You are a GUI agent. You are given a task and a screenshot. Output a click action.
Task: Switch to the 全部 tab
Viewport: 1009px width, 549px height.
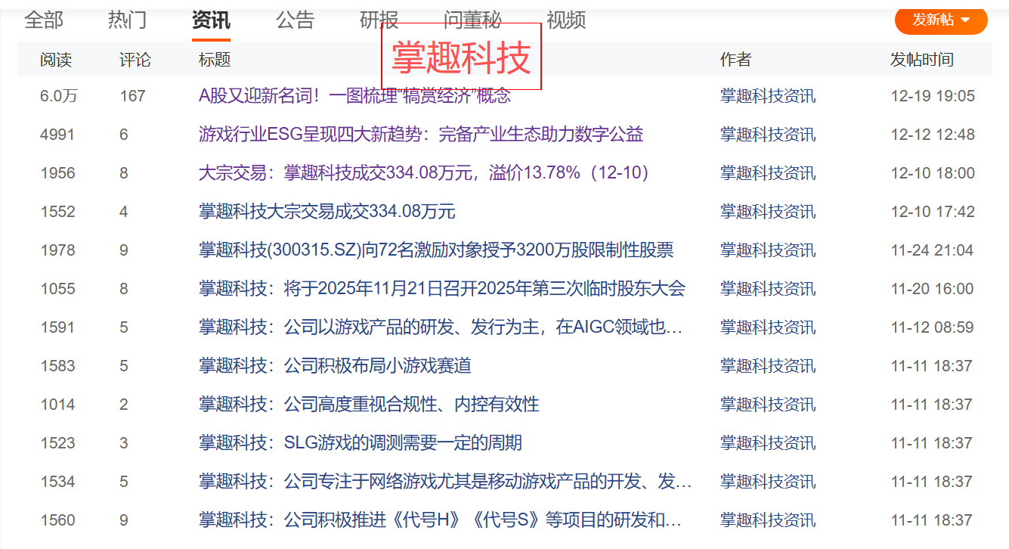44,20
